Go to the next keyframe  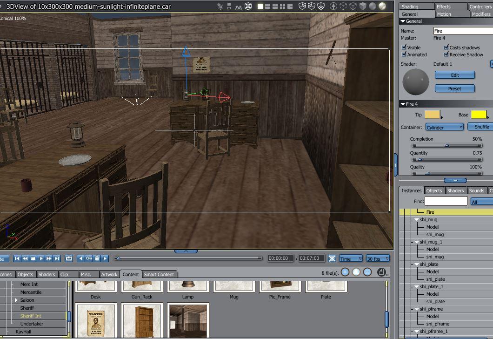point(105,258)
